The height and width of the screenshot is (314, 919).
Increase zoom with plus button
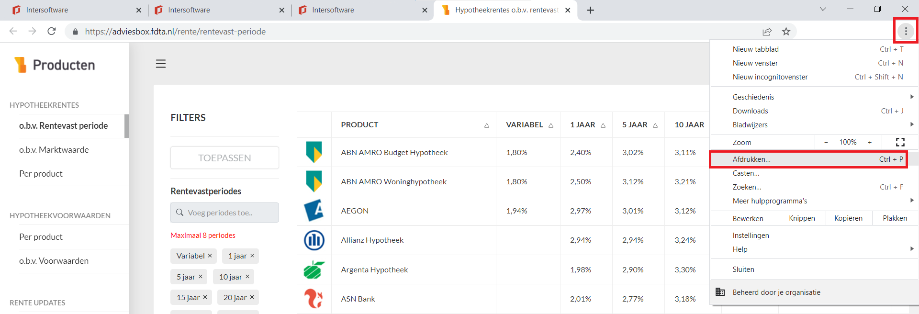[x=870, y=142]
